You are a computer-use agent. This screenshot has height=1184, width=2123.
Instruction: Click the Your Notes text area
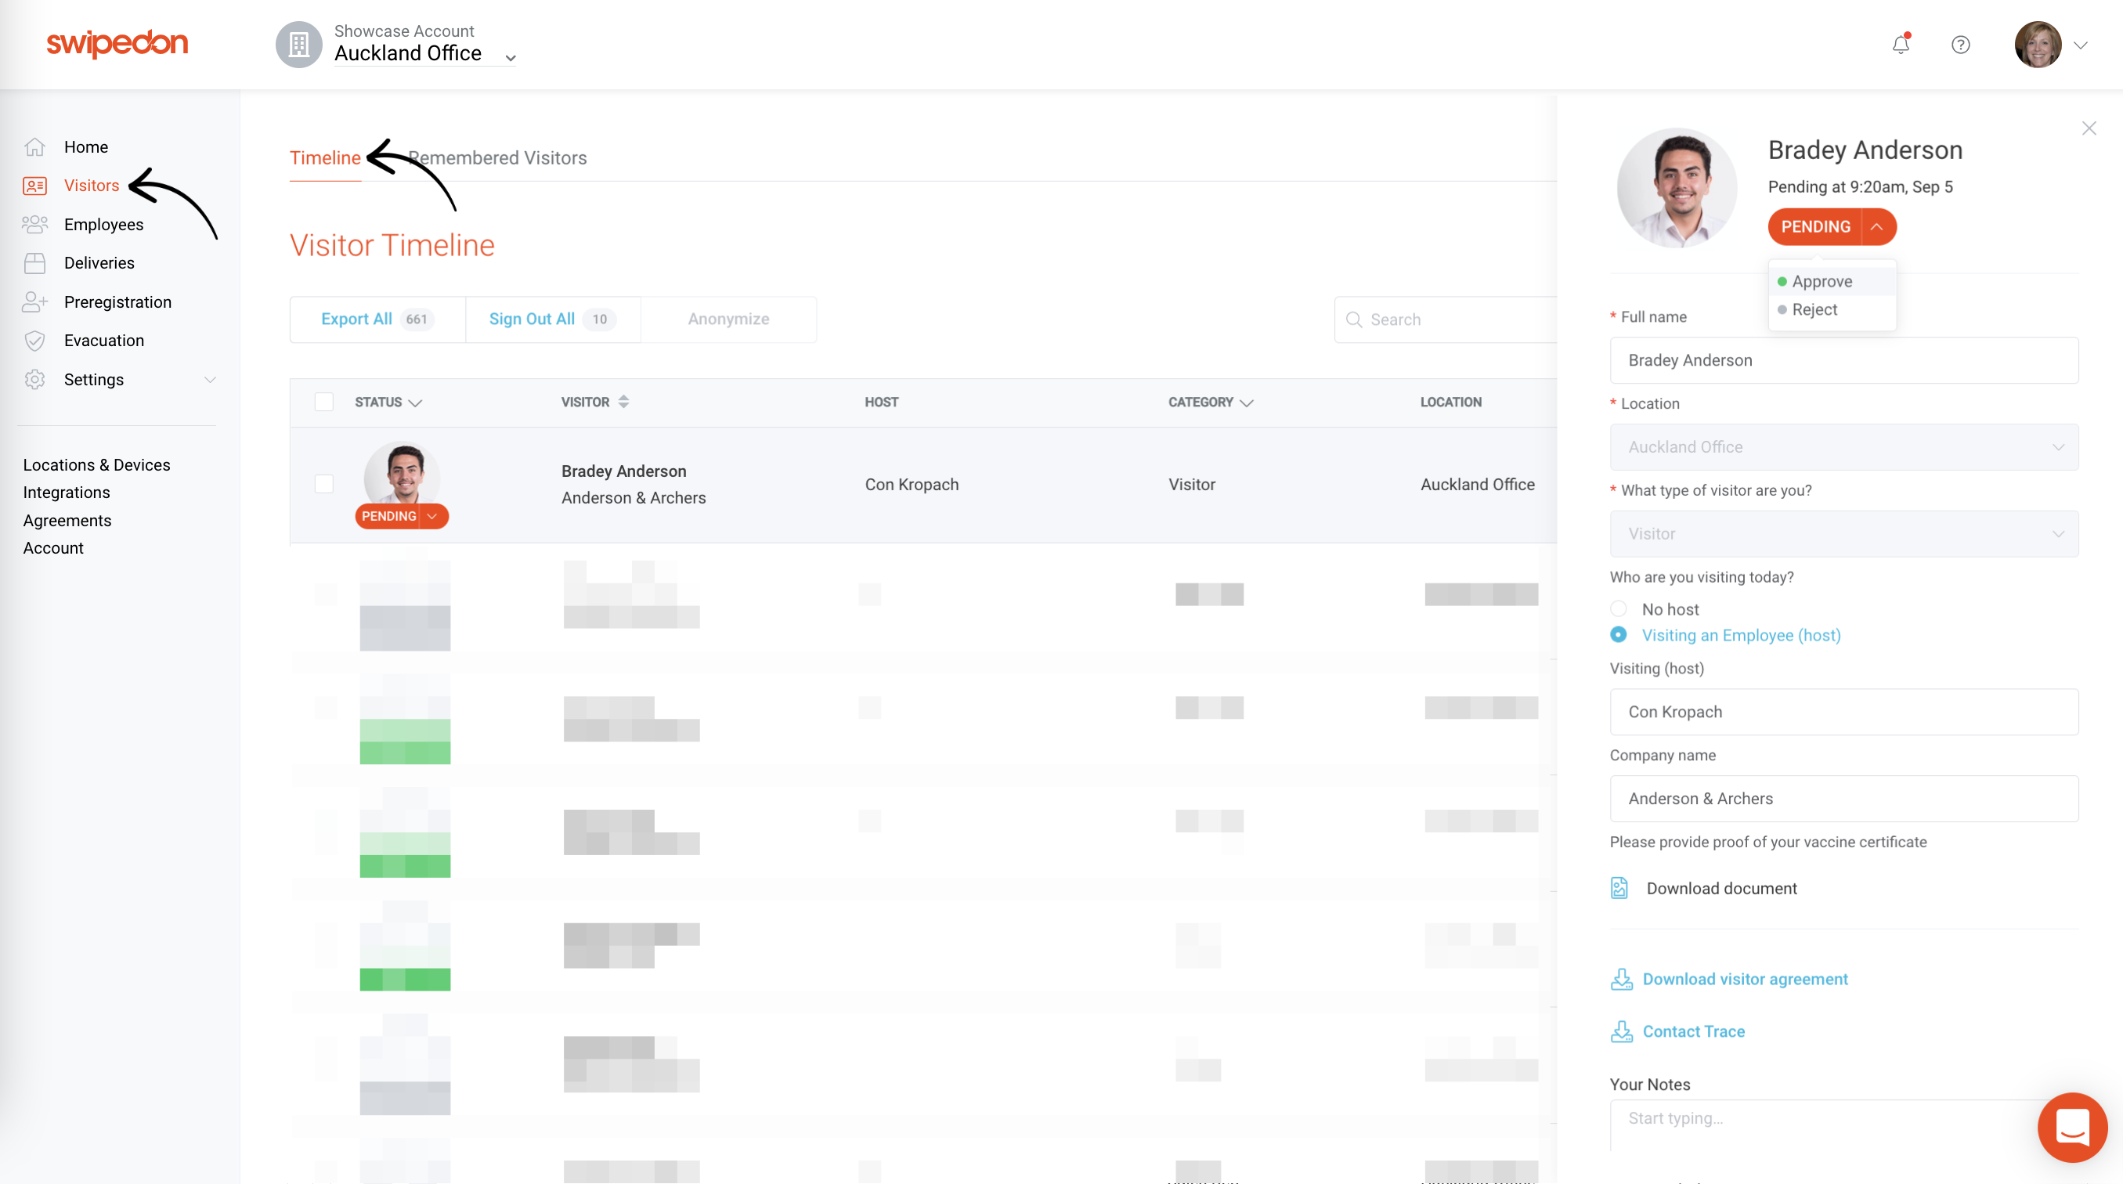[x=1843, y=1125]
